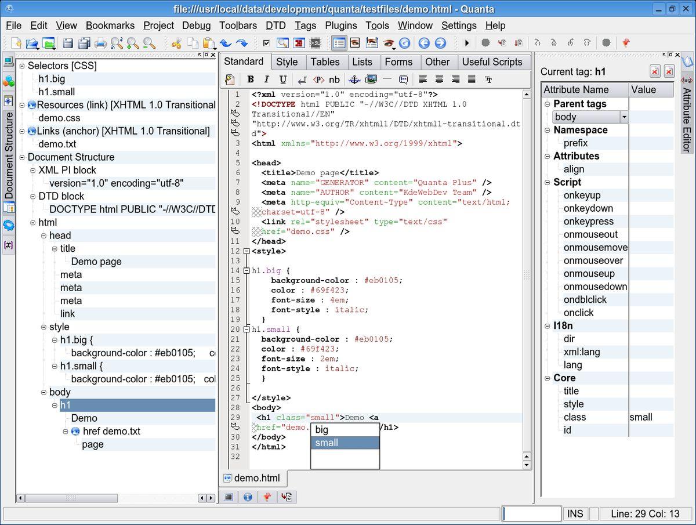Select the demo.html document tab
Screen dimensions: 696x525
pyautogui.click(x=253, y=478)
